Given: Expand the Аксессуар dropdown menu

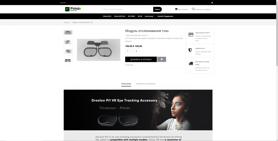Looking at the screenshot, I should (x=150, y=16).
